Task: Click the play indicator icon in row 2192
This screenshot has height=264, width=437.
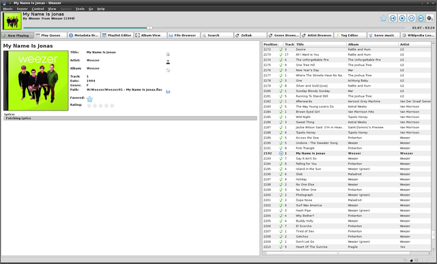Action: coord(281,153)
